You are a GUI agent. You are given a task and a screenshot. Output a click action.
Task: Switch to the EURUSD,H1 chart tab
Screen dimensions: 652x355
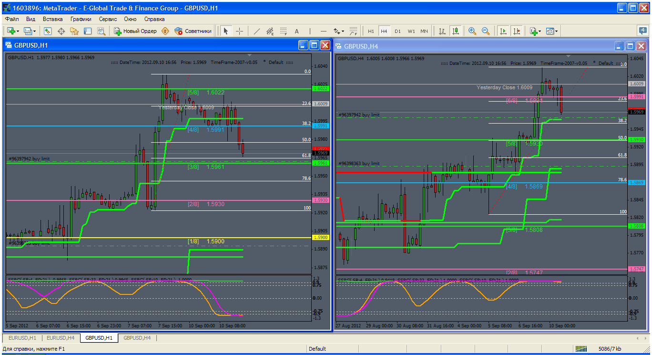pos(22,338)
